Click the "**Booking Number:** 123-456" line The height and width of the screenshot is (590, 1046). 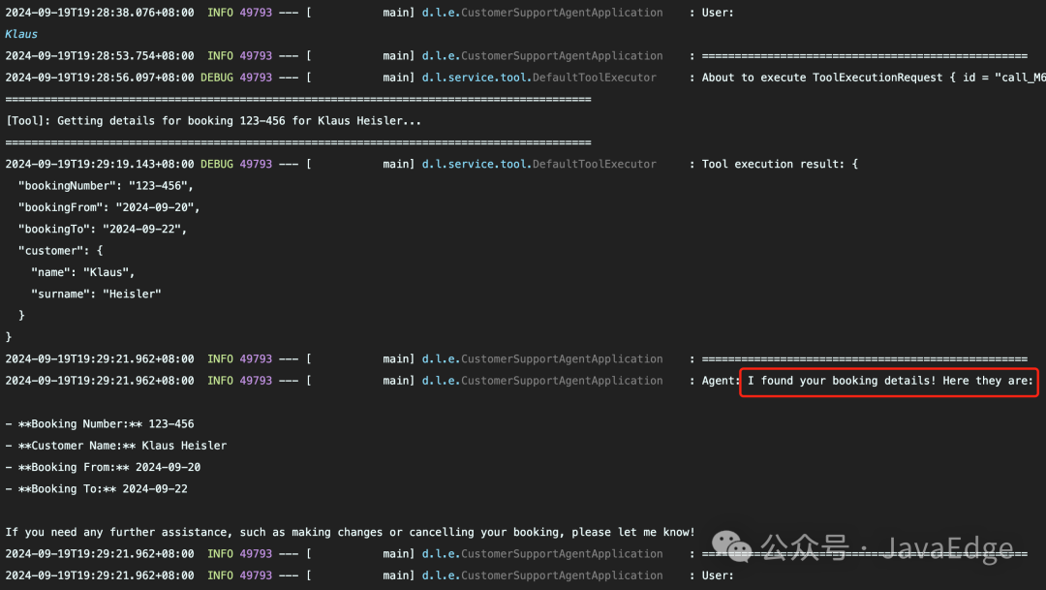click(x=100, y=423)
